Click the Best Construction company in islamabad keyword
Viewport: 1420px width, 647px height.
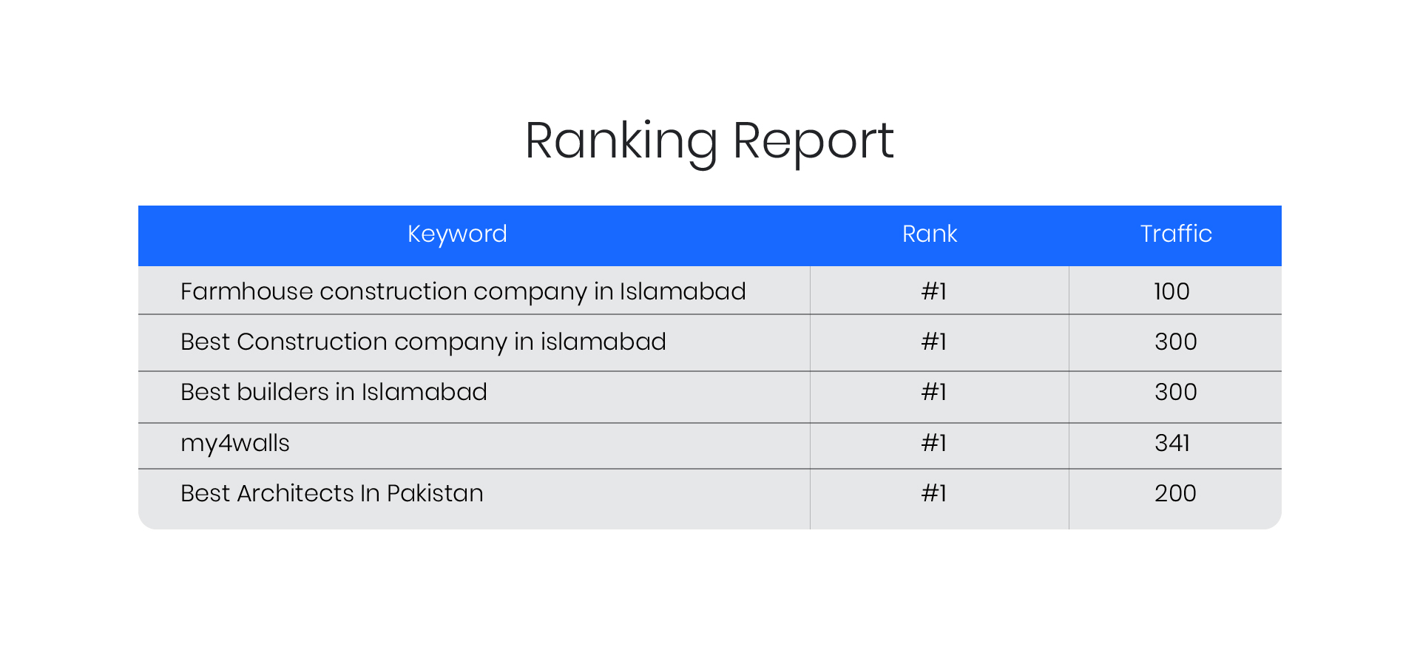coord(423,342)
